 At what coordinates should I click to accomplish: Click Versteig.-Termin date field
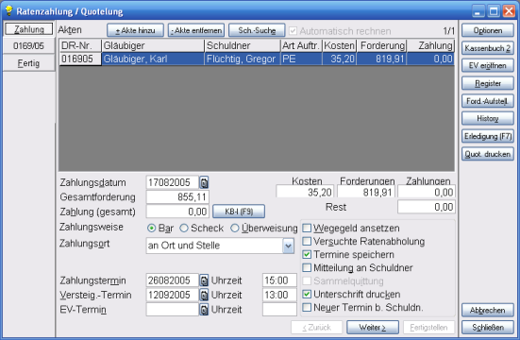(173, 295)
